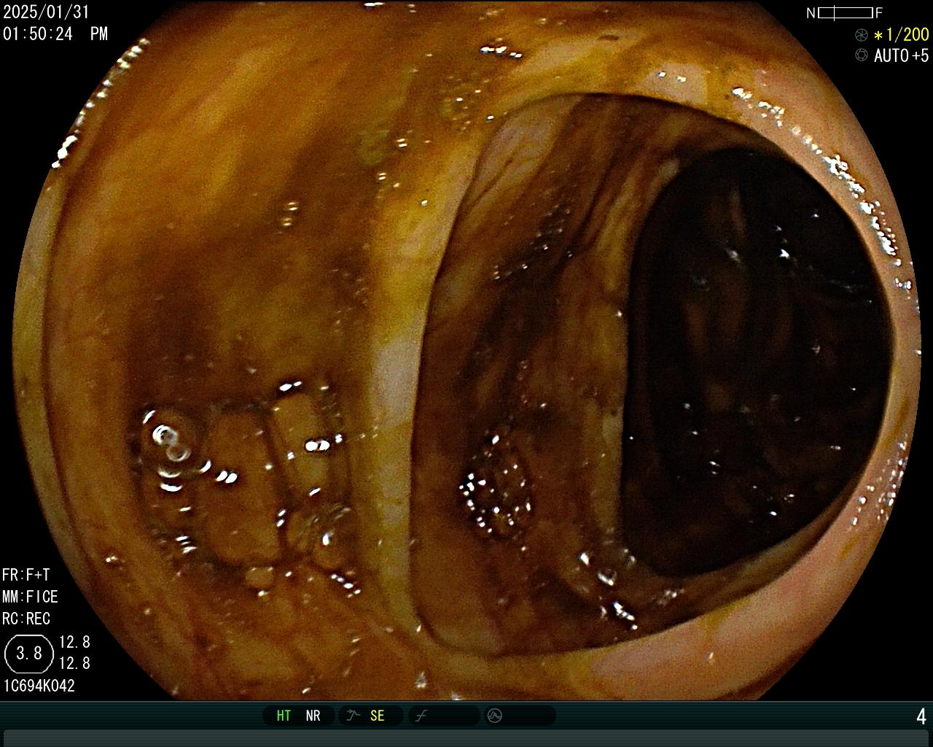Toggle the NR noise reduction indicator
The width and height of the screenshot is (933, 747).
pyautogui.click(x=313, y=716)
